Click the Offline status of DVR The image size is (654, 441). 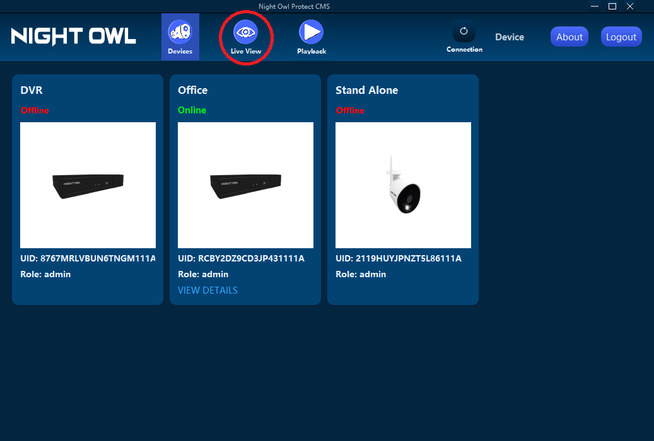pos(35,110)
